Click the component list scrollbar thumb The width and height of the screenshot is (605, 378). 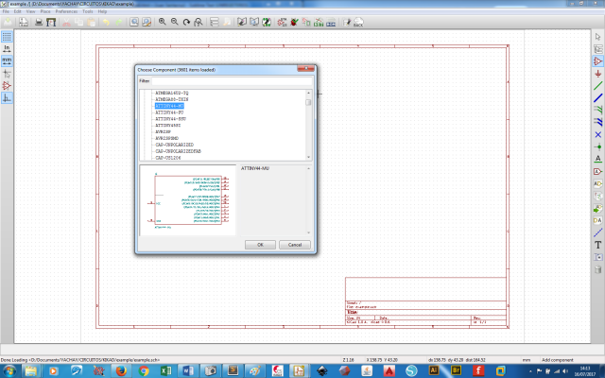click(308, 102)
